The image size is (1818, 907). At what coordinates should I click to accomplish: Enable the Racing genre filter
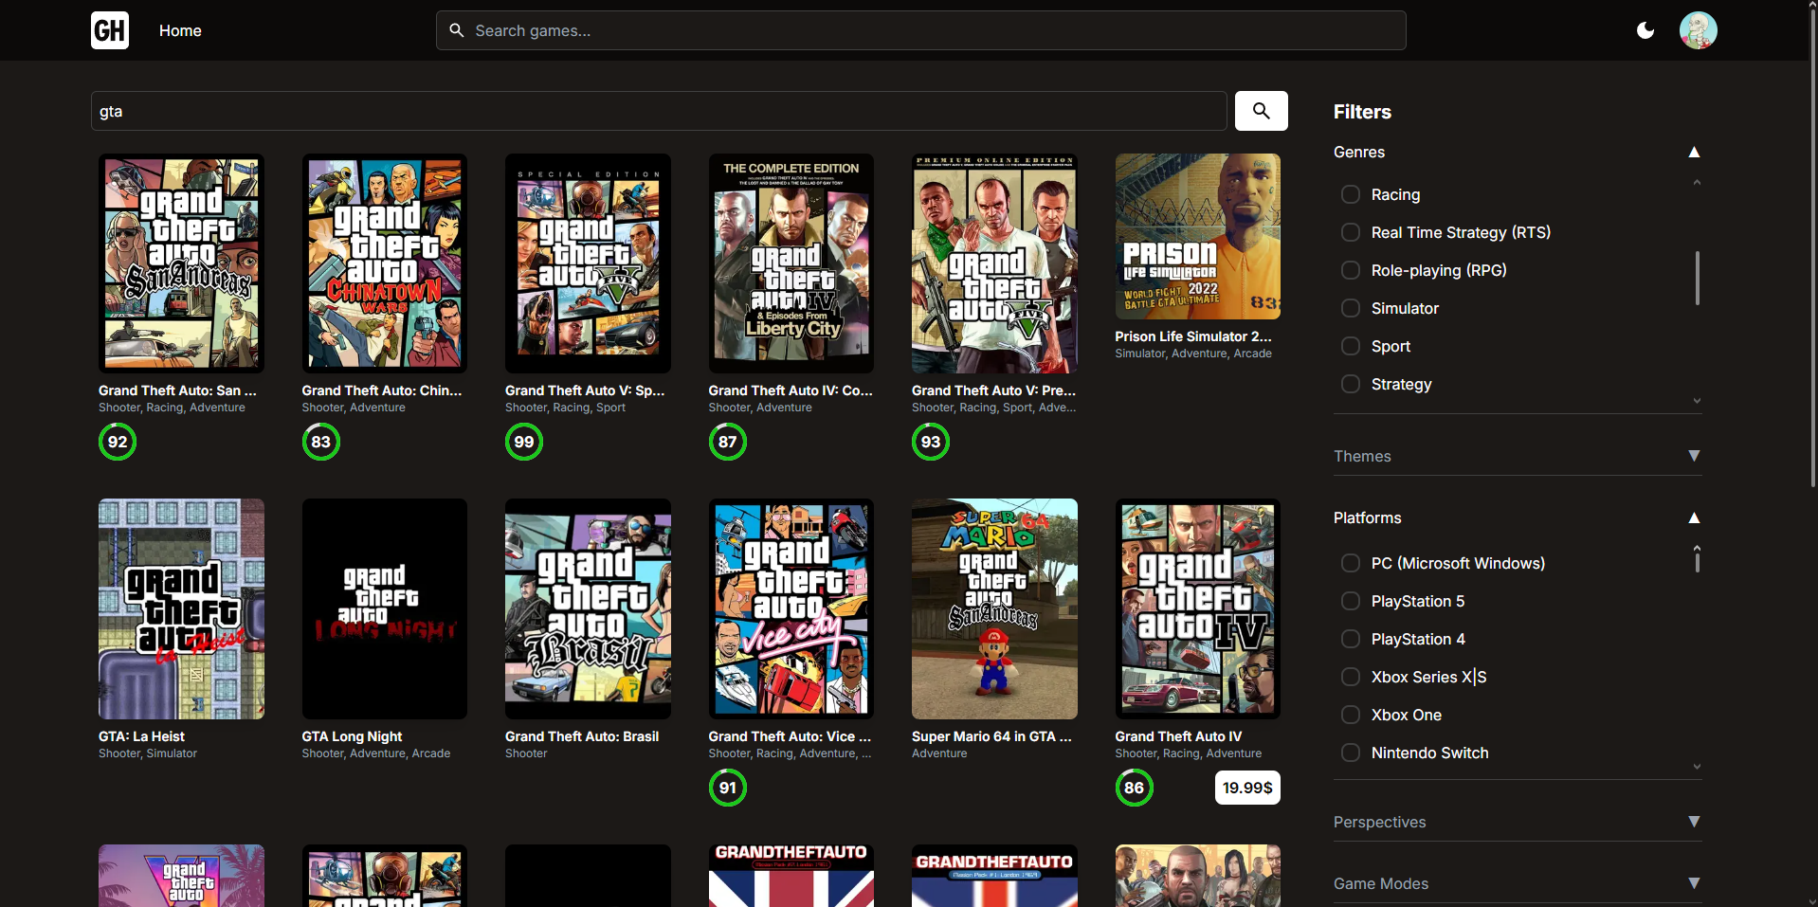click(1350, 194)
